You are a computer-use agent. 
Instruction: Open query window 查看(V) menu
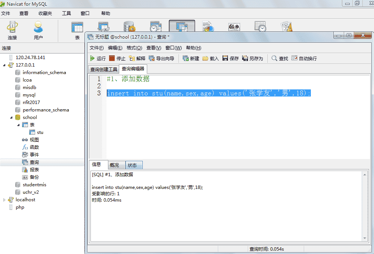[154, 48]
